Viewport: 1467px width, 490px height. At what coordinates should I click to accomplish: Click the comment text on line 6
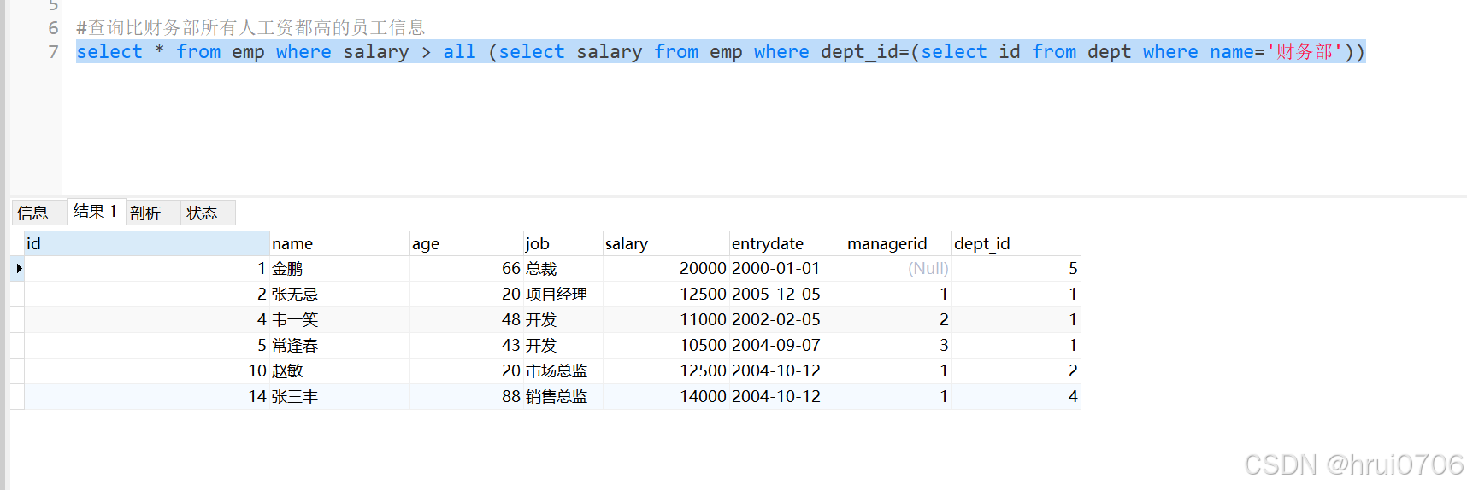tap(250, 27)
